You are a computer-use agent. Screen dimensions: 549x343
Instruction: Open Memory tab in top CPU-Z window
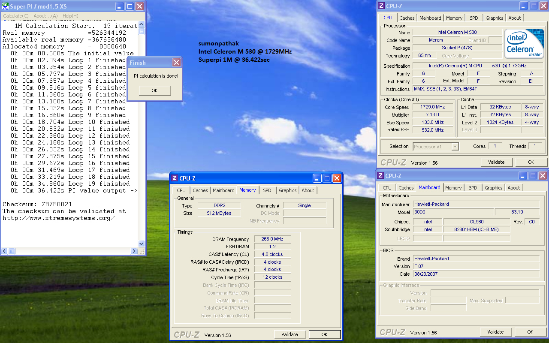[x=454, y=18]
